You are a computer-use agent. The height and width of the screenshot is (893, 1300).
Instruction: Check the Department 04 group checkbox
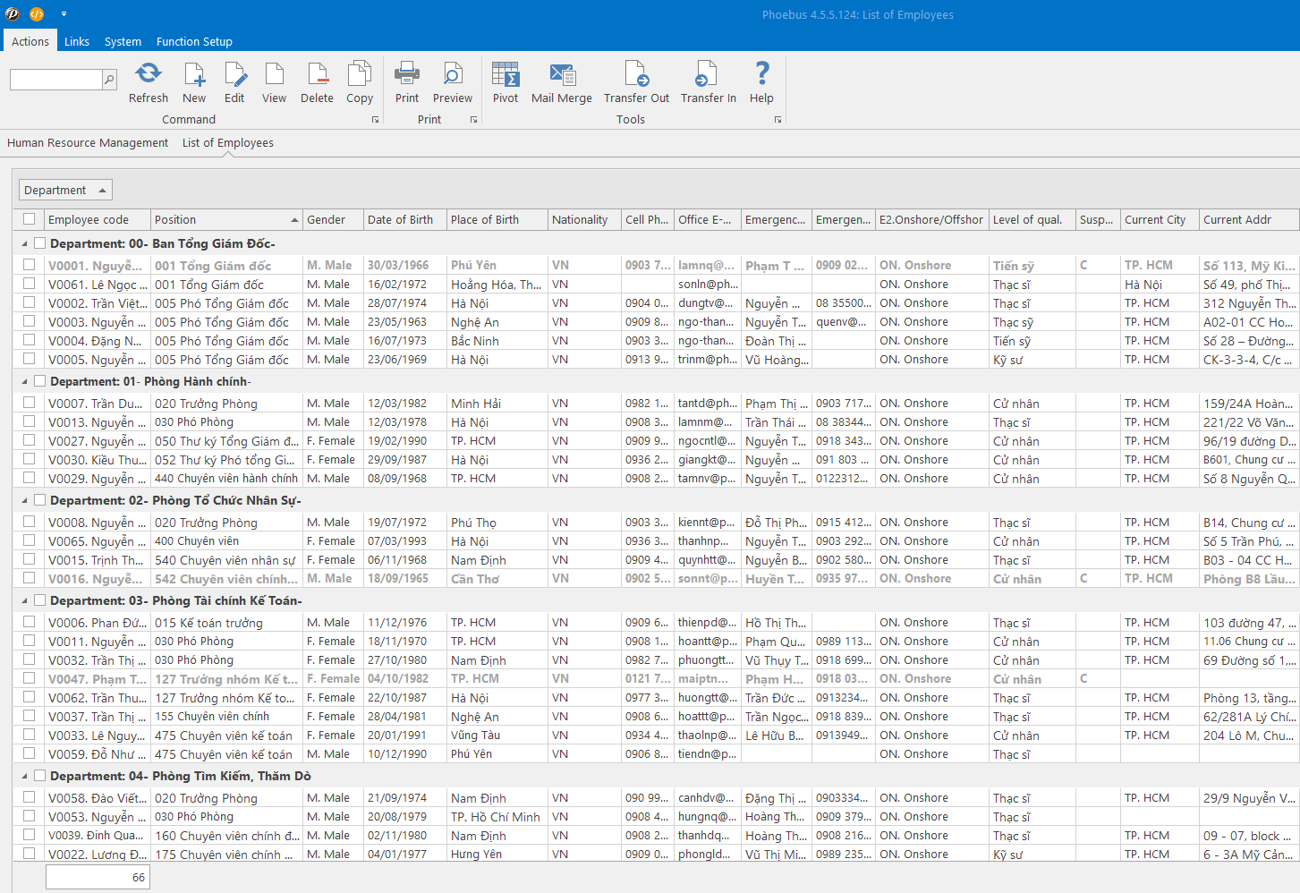click(39, 776)
